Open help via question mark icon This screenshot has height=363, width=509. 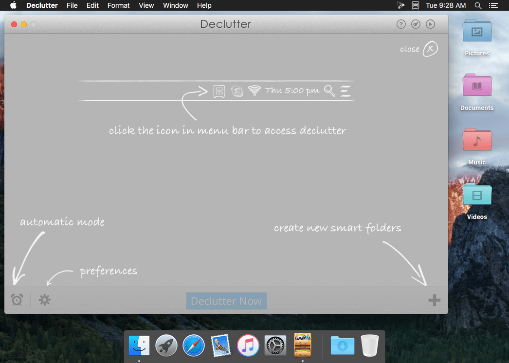401,24
